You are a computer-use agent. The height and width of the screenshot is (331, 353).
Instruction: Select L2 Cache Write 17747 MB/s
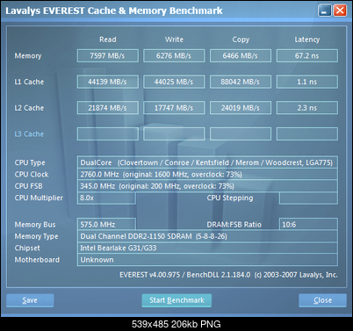[x=174, y=108]
